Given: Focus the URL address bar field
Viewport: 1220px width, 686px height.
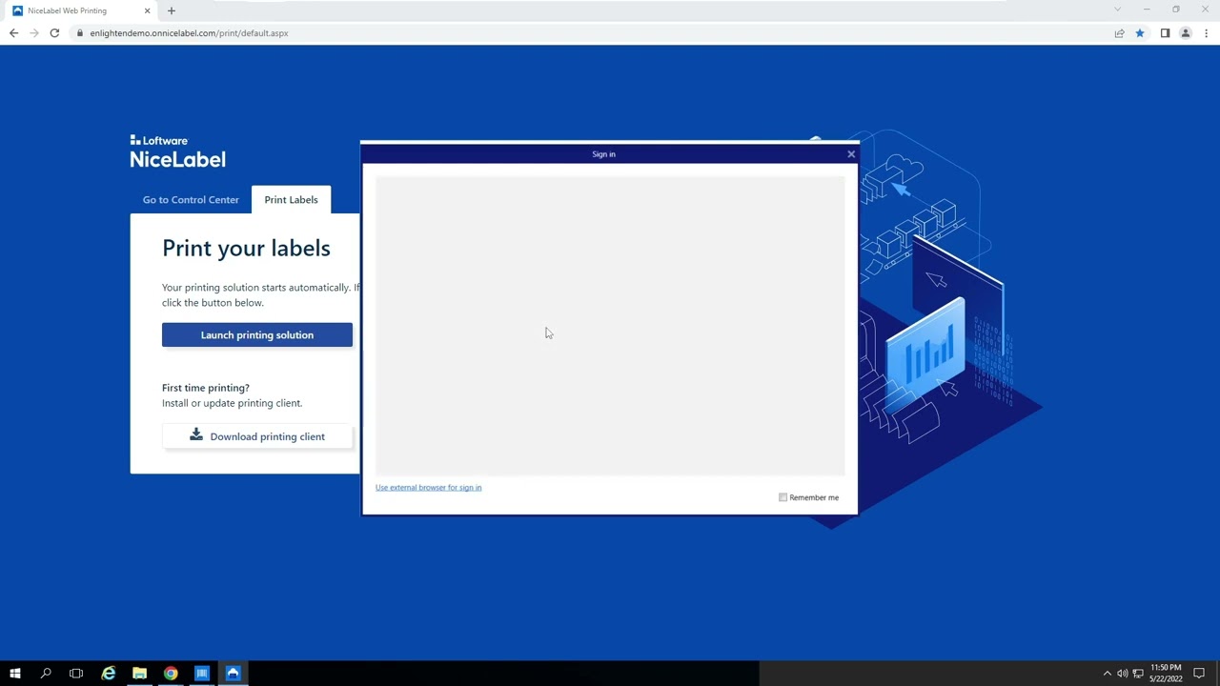Looking at the screenshot, I should (x=591, y=33).
